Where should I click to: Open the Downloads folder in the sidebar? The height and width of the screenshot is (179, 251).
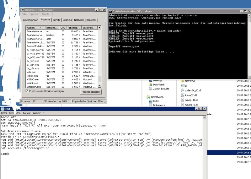point(159,84)
